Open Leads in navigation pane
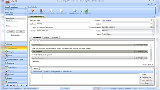The width and height of the screenshot is (160, 90). click(16, 78)
